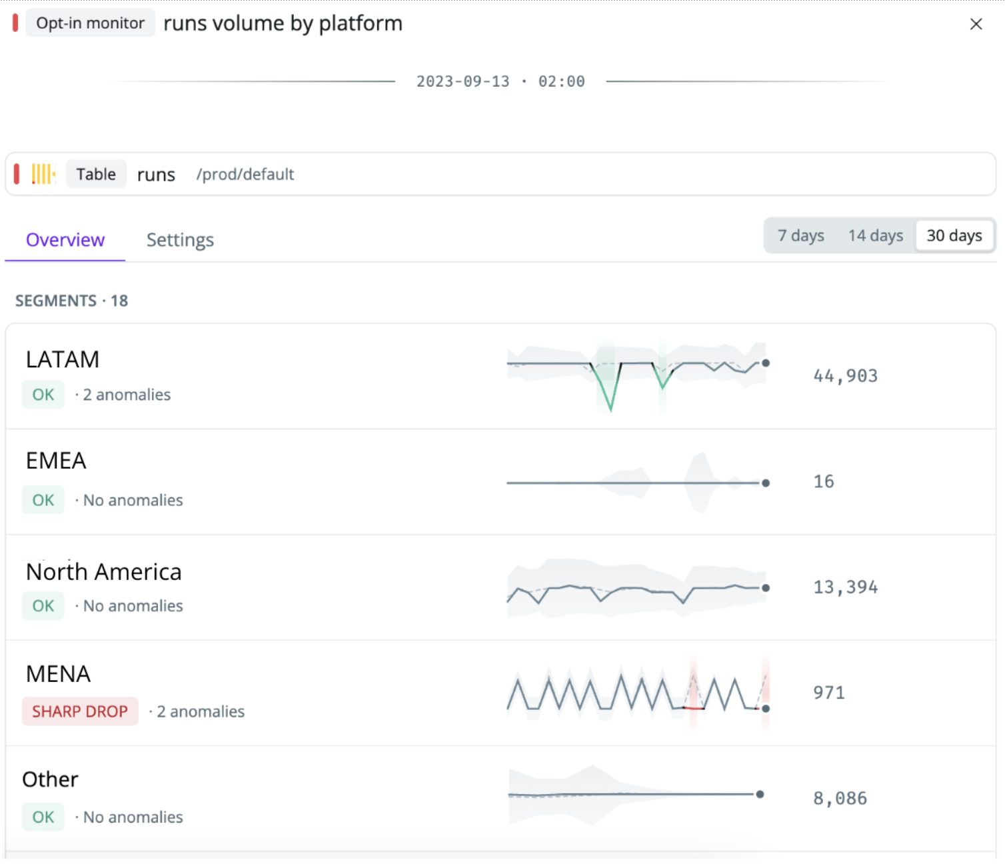
Task: Open the LATAM segment row
Action: point(501,377)
